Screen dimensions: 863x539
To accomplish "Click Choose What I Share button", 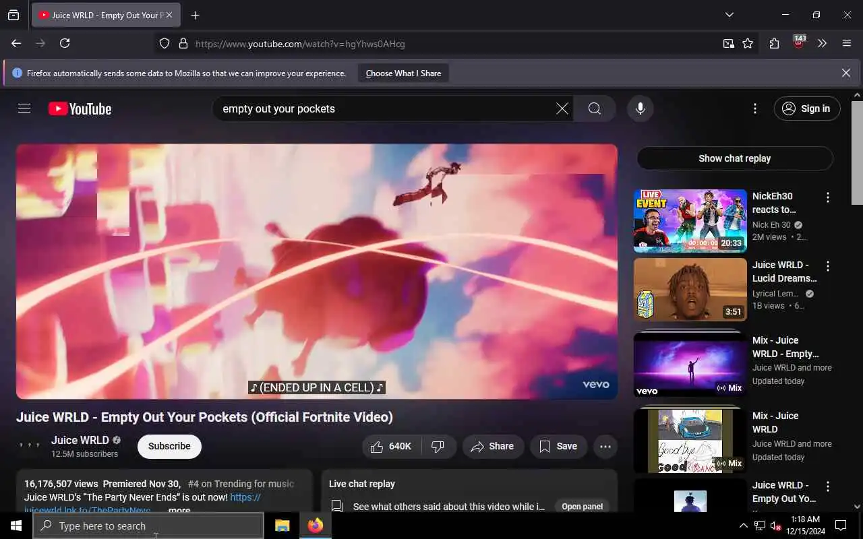I will [x=403, y=73].
